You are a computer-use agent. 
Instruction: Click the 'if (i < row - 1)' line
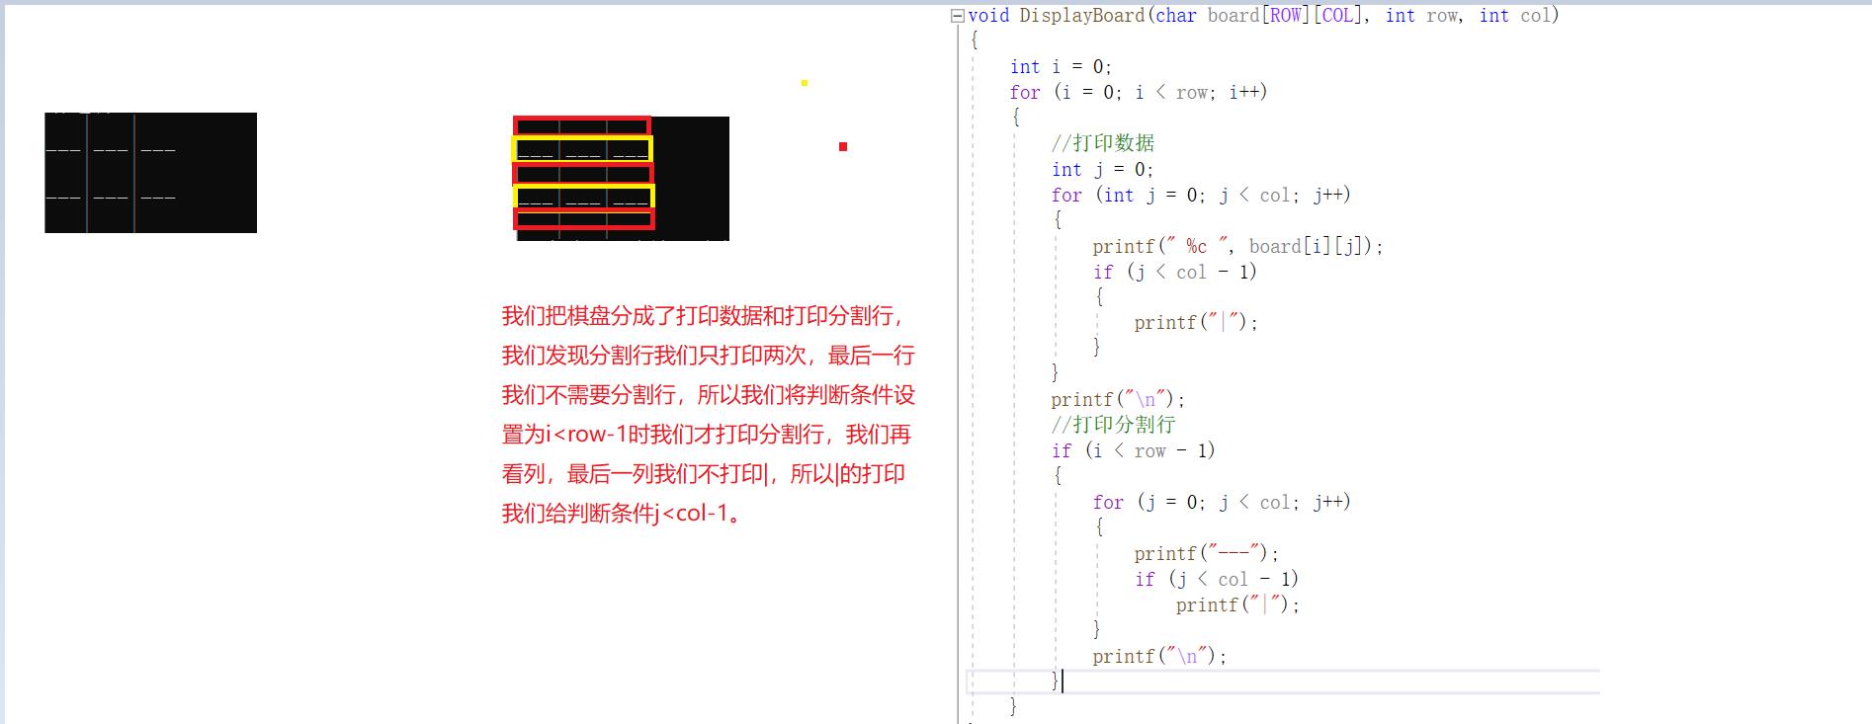pos(1133,450)
